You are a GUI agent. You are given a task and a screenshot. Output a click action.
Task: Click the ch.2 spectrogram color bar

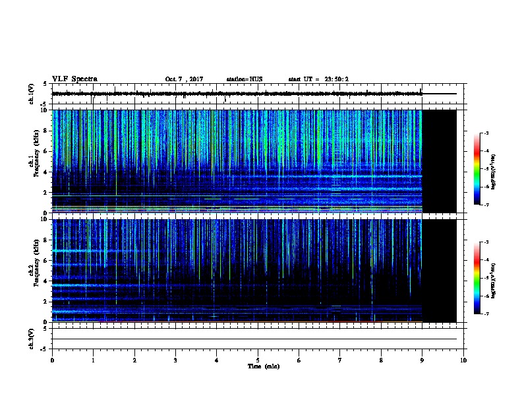[x=477, y=278]
